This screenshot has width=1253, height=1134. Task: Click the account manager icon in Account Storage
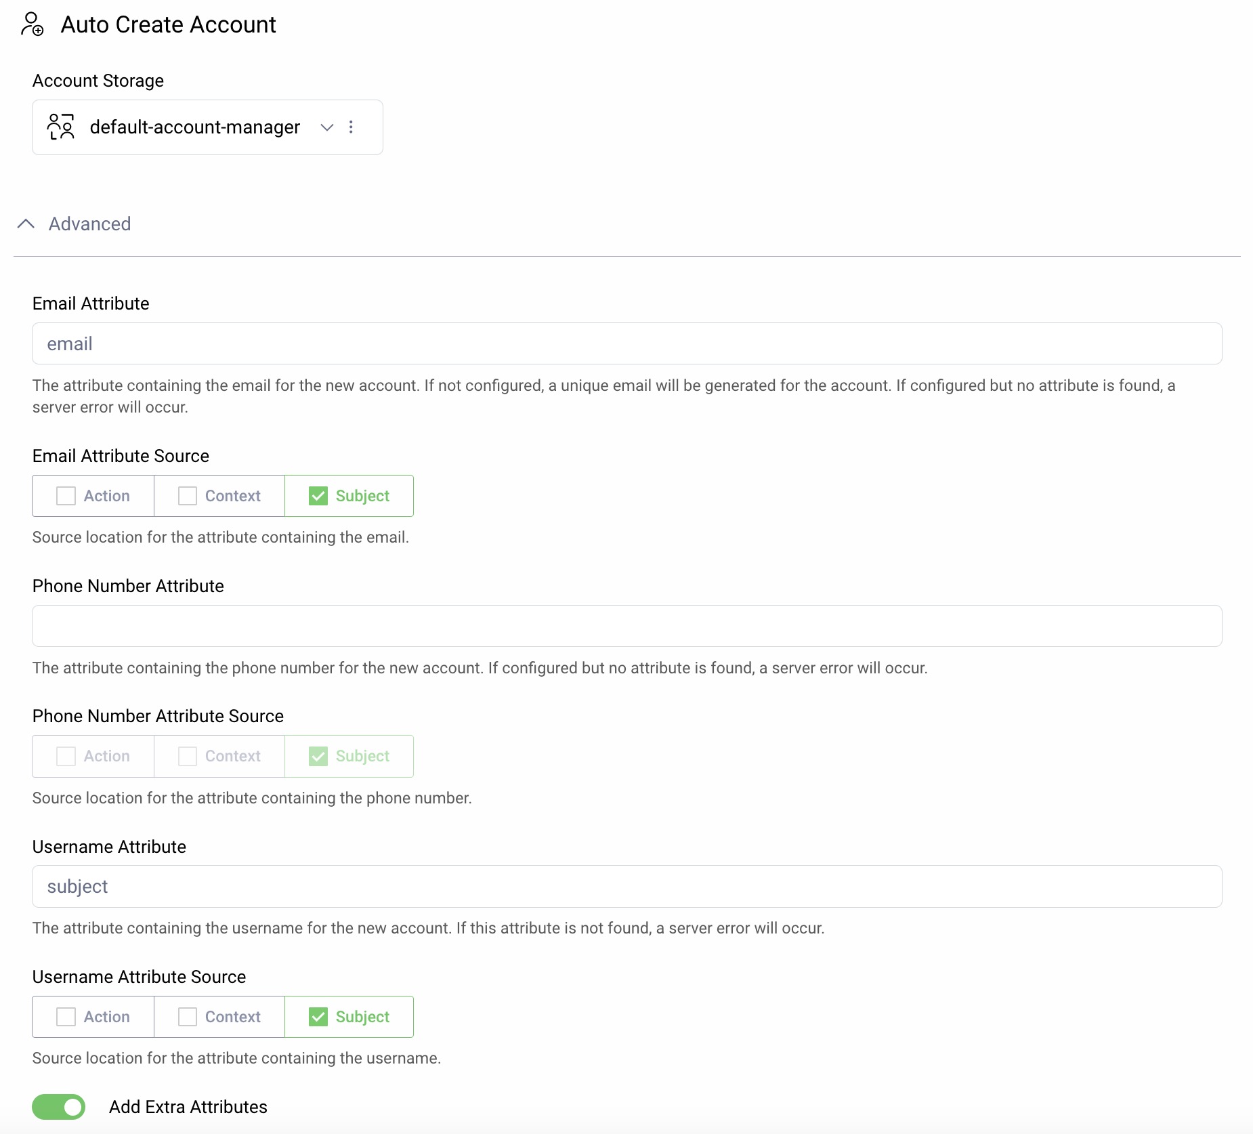pyautogui.click(x=60, y=127)
